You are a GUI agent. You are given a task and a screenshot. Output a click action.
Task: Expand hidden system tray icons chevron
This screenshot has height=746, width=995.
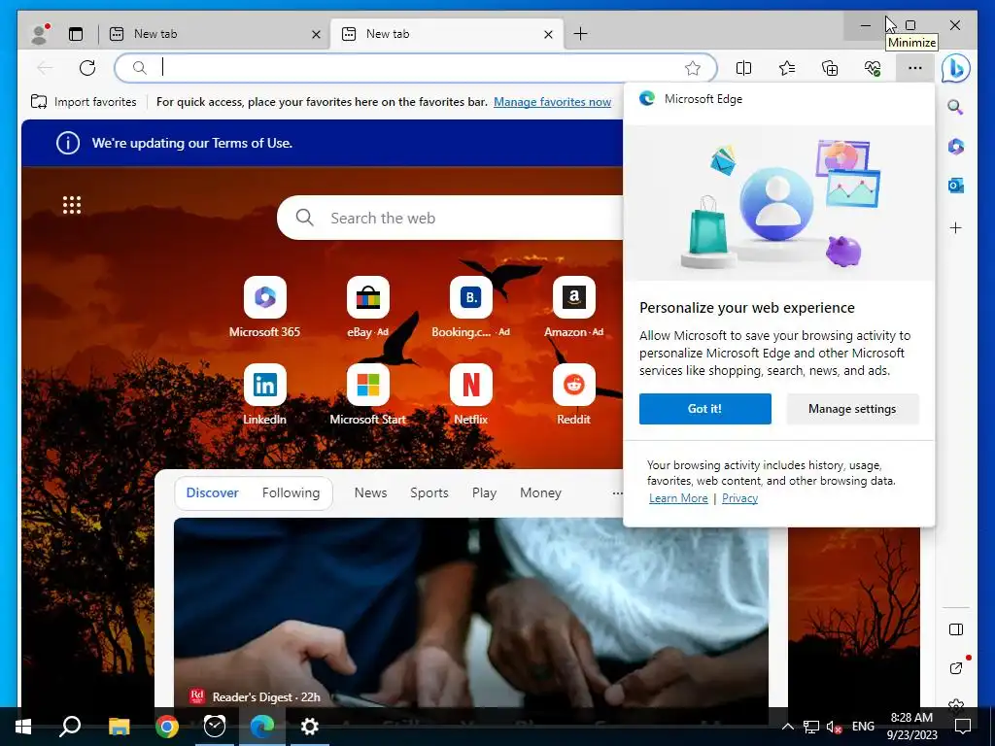click(x=787, y=727)
